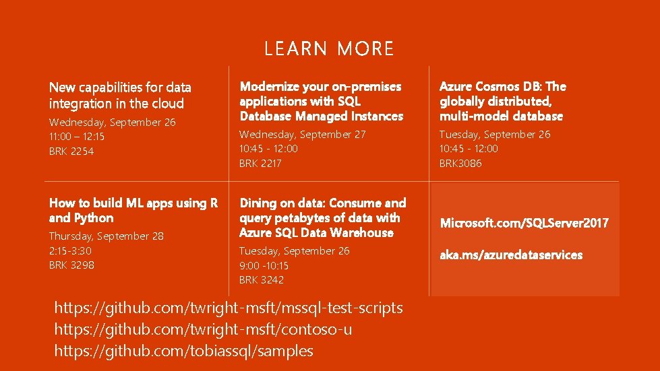Click the 'Wednesday, September 27' date text
This screenshot has height=371, width=660.
coord(302,135)
